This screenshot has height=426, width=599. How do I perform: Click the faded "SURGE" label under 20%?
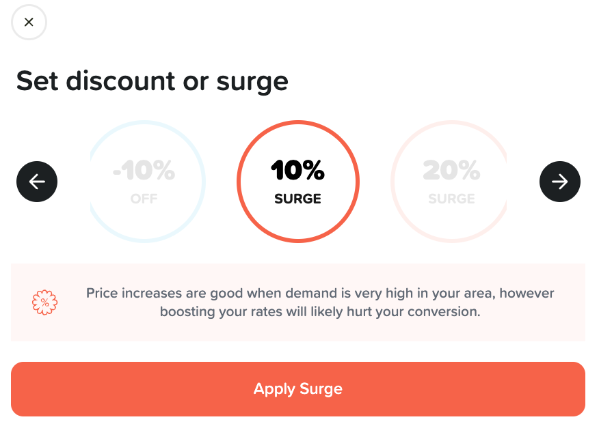coord(451,199)
